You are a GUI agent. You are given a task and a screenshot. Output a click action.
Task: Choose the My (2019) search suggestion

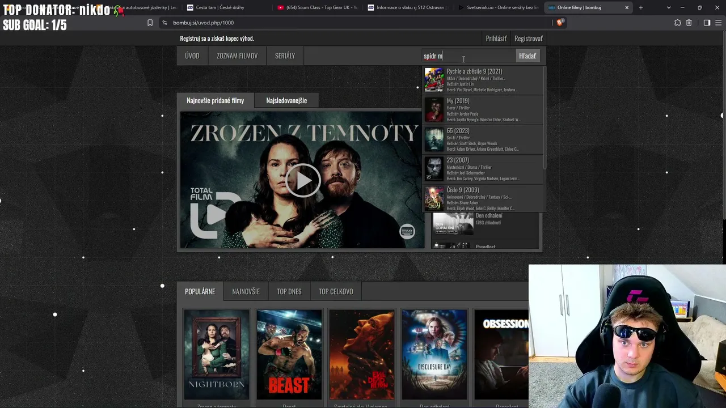[483, 110]
